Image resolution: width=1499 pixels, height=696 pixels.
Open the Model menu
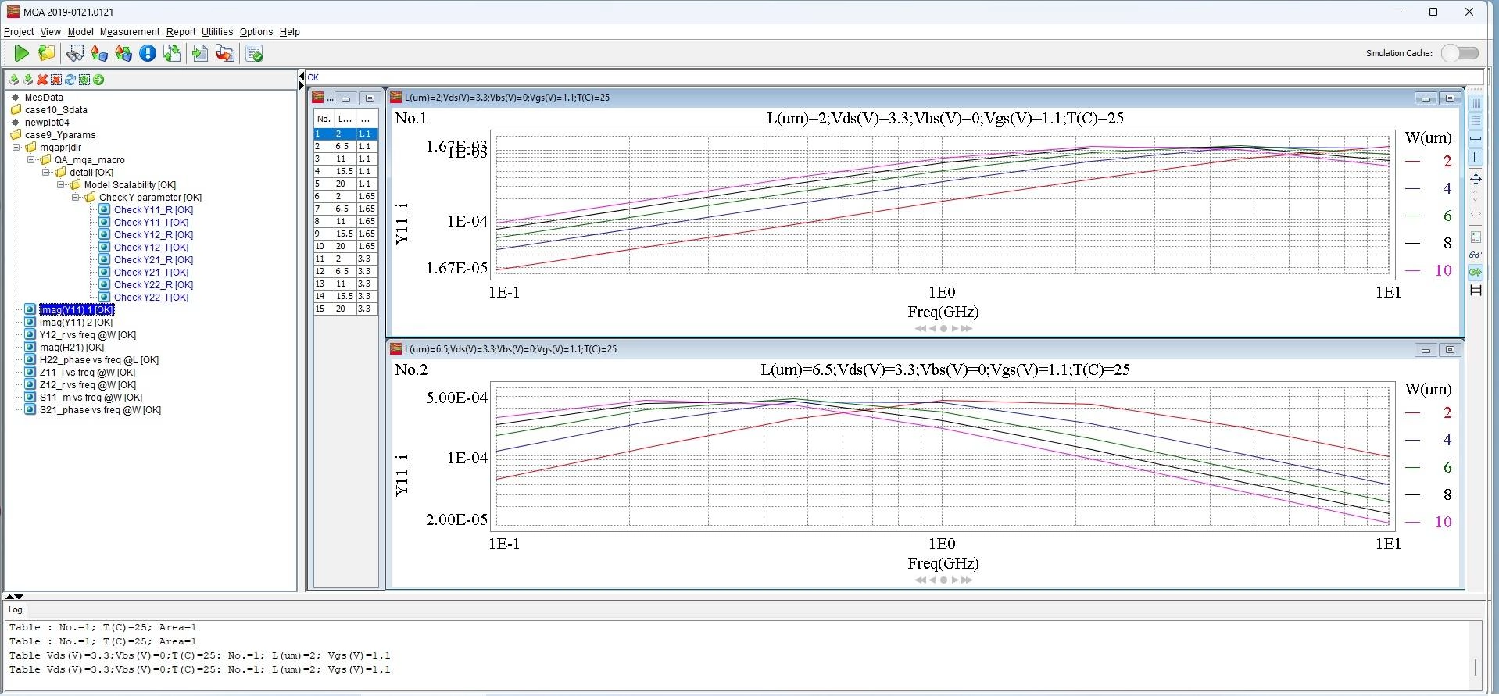pos(80,32)
